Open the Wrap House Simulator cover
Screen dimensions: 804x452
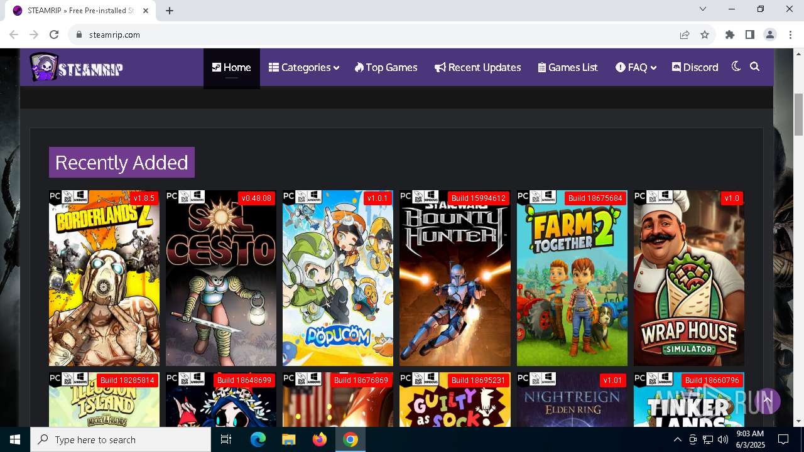688,278
